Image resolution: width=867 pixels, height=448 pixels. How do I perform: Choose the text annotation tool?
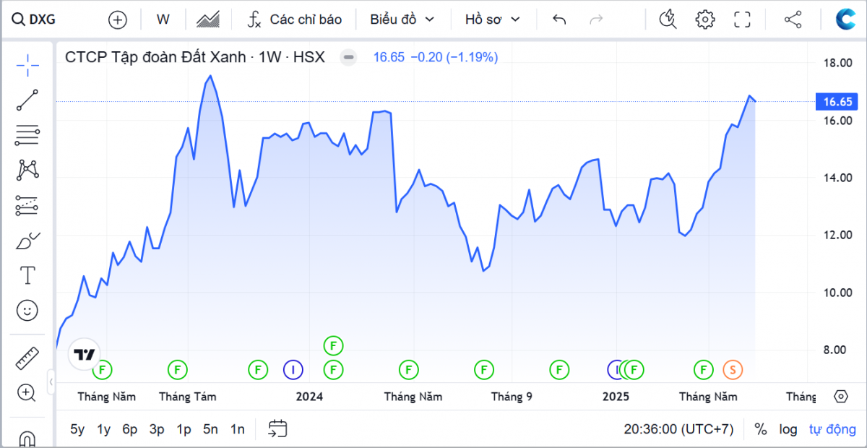pyautogui.click(x=27, y=275)
